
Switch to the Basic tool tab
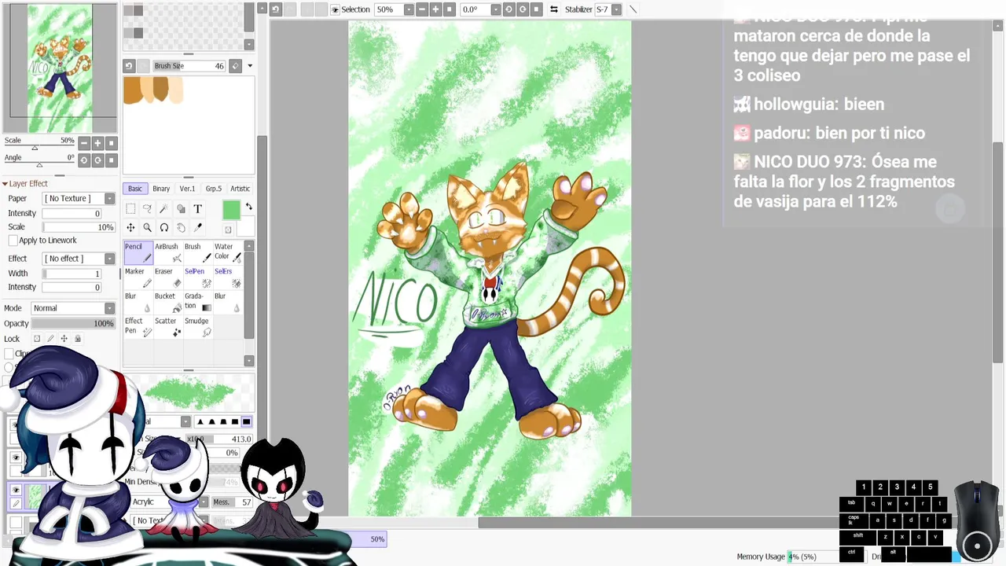[135, 189]
